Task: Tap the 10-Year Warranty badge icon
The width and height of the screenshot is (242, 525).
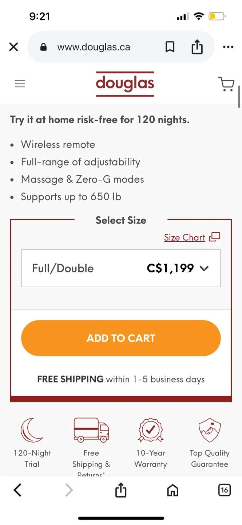Action: click(151, 430)
